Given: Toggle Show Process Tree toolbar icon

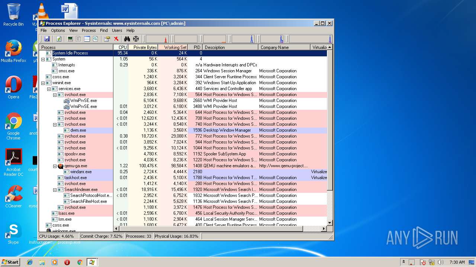Looking at the screenshot, I should click(x=78, y=39).
